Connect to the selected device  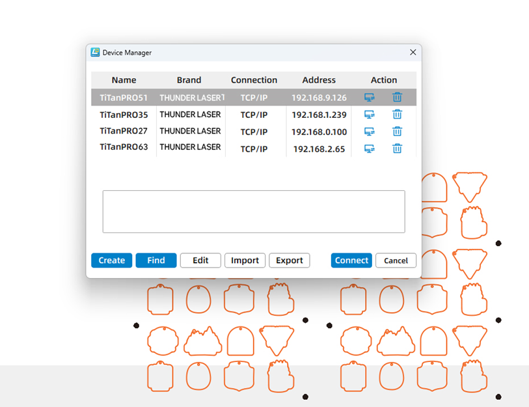click(x=351, y=260)
